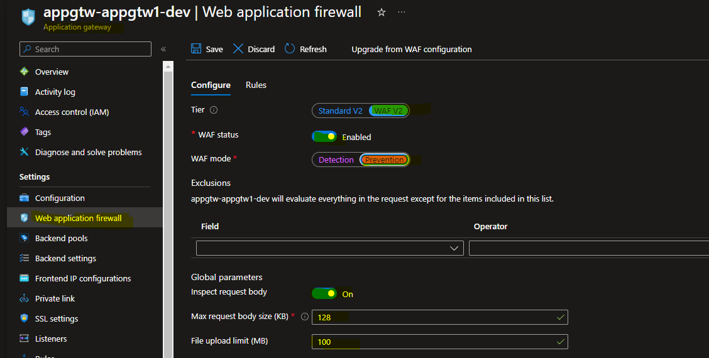The width and height of the screenshot is (709, 358).
Task: Favorite this page with the star icon
Action: (x=381, y=12)
